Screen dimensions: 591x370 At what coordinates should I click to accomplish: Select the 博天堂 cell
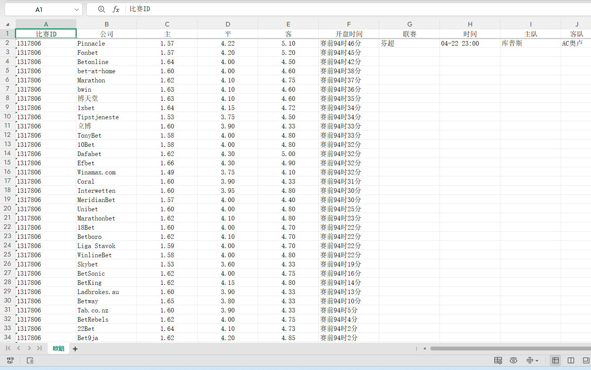(x=107, y=99)
